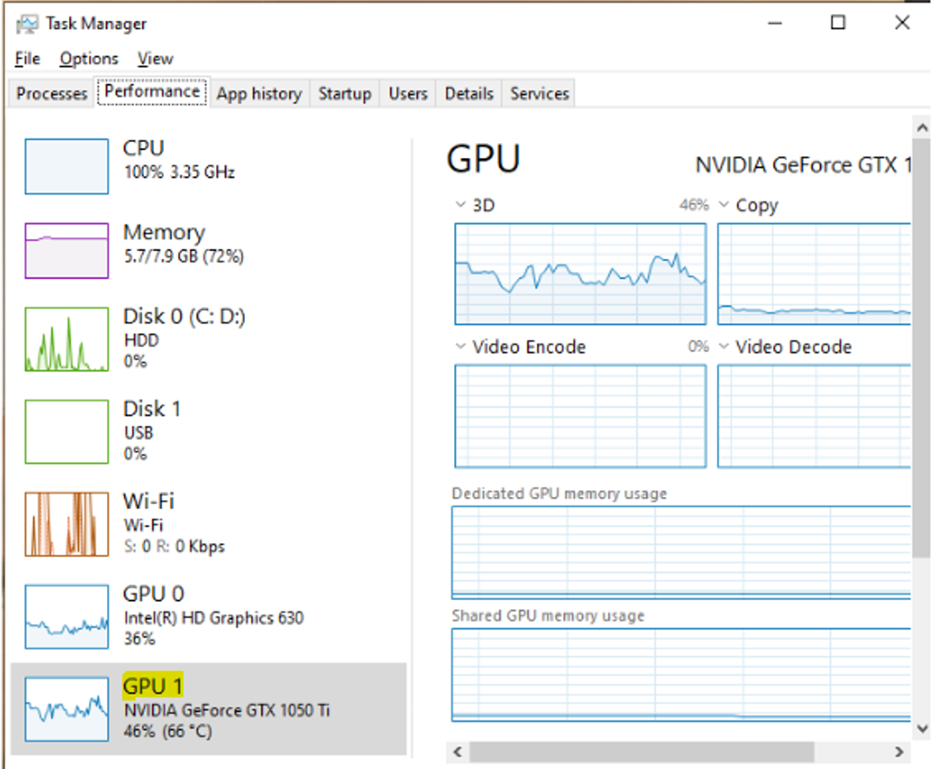Image resolution: width=936 pixels, height=769 pixels.
Task: Select the Disk 1 USB thumbnail
Action: (x=67, y=432)
